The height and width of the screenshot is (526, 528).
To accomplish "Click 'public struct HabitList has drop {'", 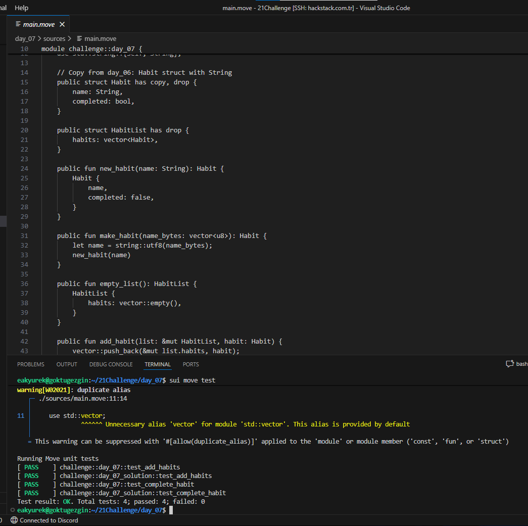I will tap(123, 130).
